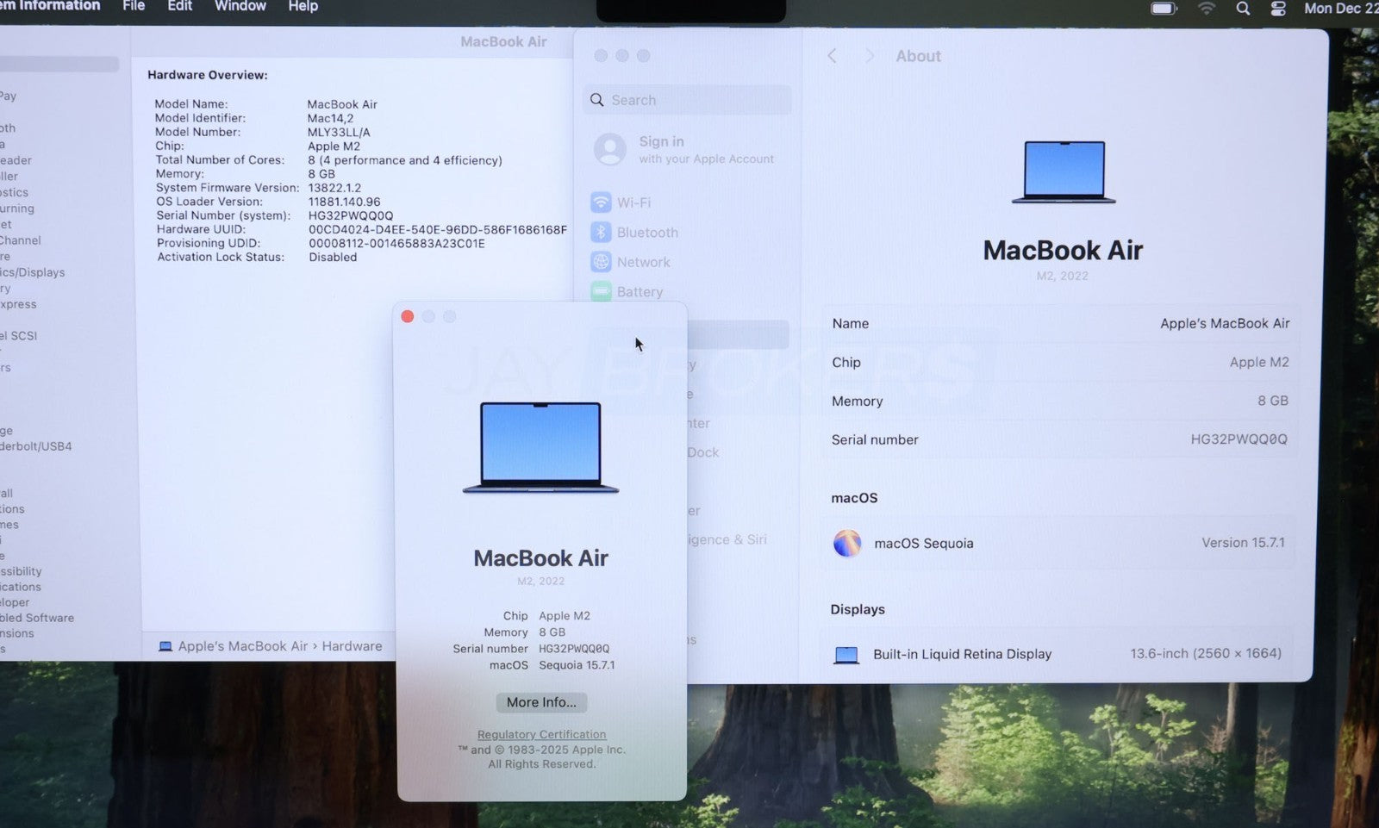Select the Network globe icon

pyautogui.click(x=601, y=262)
